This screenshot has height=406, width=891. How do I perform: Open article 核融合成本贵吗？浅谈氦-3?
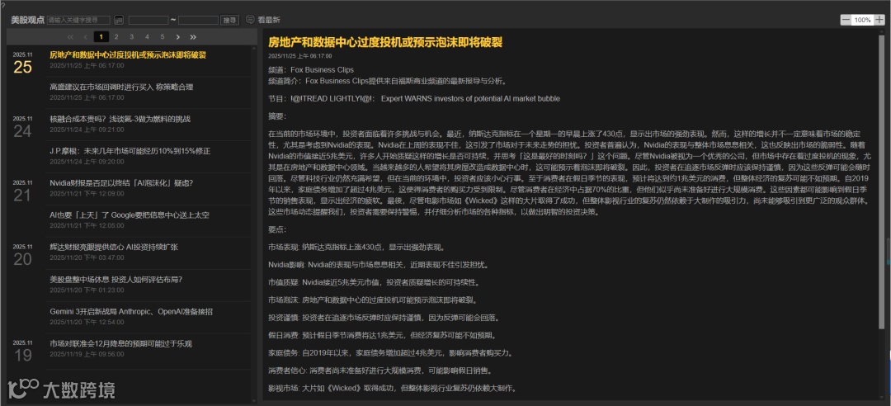click(x=120, y=119)
